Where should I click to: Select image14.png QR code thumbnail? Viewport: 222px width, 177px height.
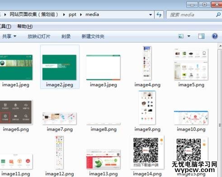[x=147, y=152]
